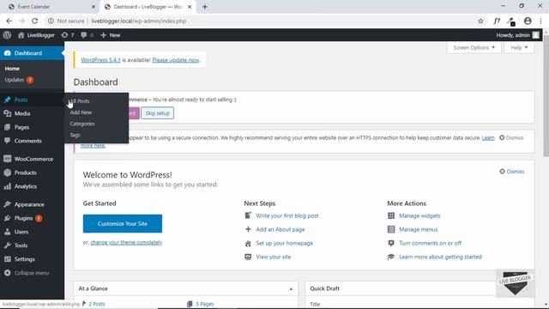Open the Products menu
The height and width of the screenshot is (309, 549).
coord(32,173)
